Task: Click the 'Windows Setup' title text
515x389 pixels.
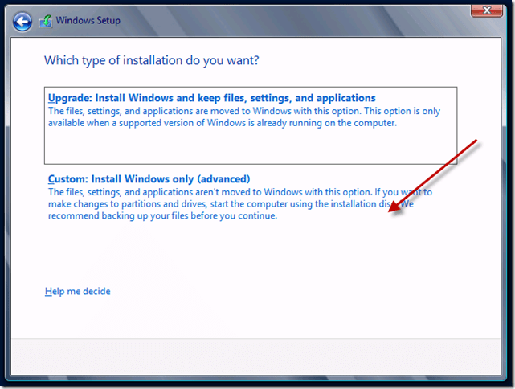Action: coord(89,21)
